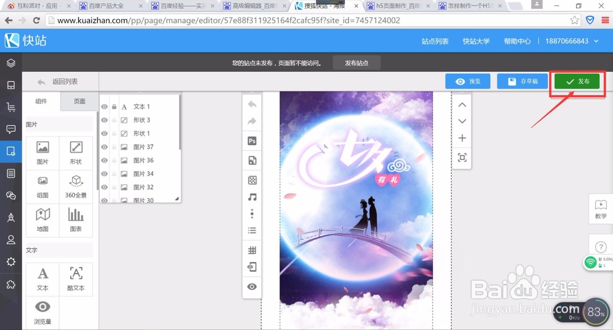This screenshot has height=330, width=613.
Task: Switch to the 页面 tab
Action: [79, 101]
